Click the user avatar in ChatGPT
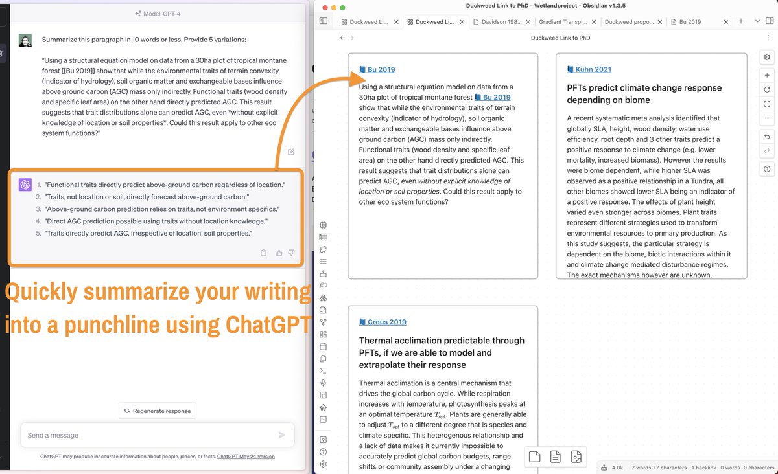 [25, 40]
